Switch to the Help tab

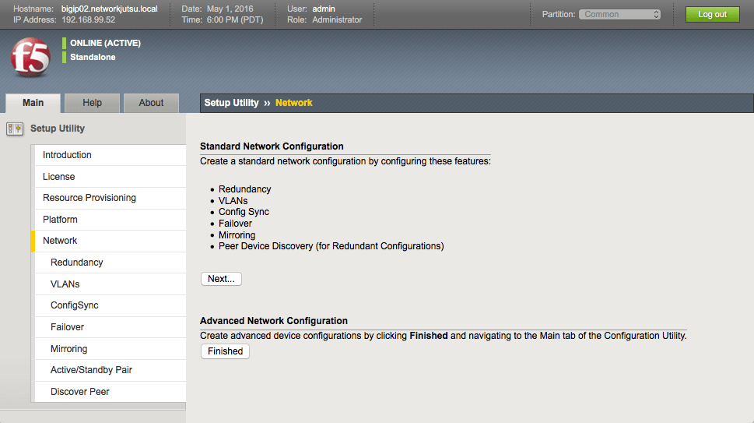[92, 103]
